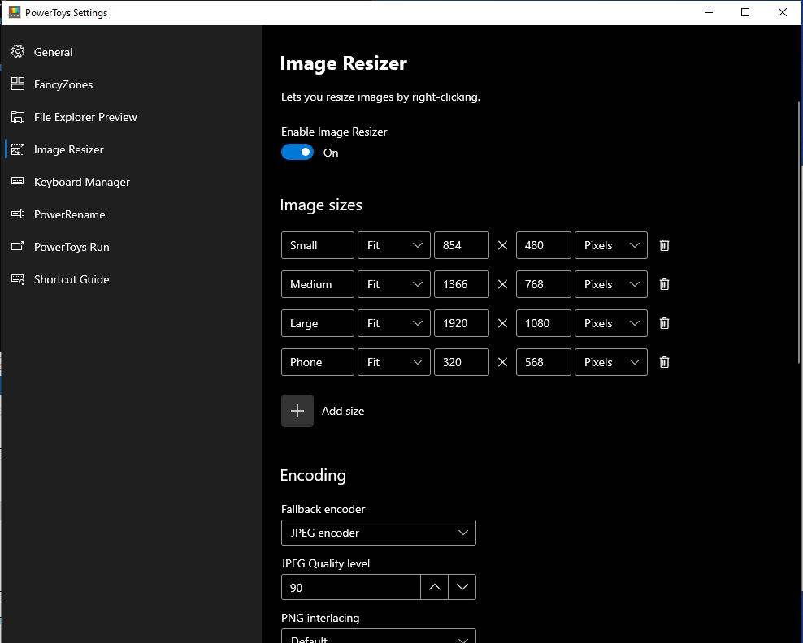Switch to the FancyZones settings page label
803x643 pixels.
(x=63, y=84)
